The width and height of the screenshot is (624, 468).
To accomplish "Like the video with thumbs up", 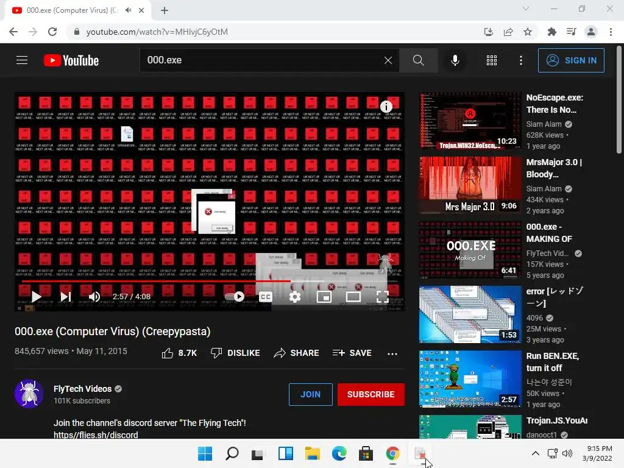I will (179, 353).
